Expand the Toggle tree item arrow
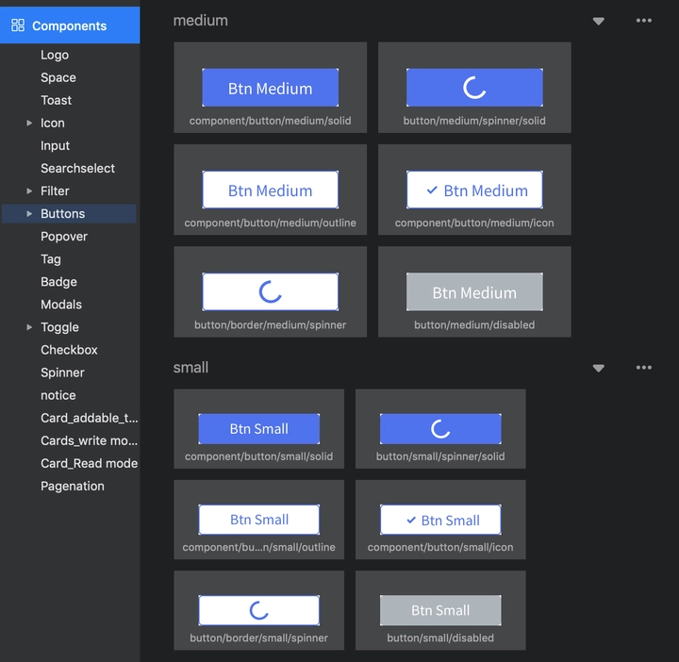The height and width of the screenshot is (662, 679). pos(29,327)
